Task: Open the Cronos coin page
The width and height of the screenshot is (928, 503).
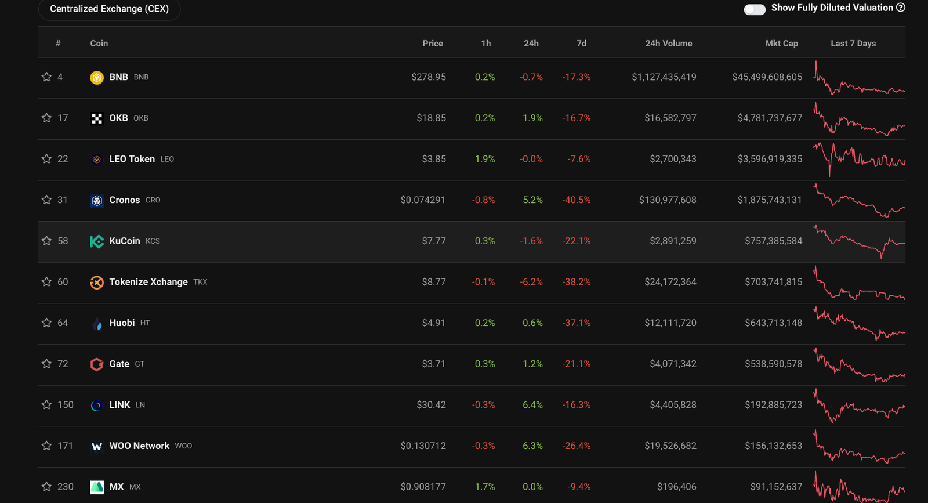Action: pos(125,200)
